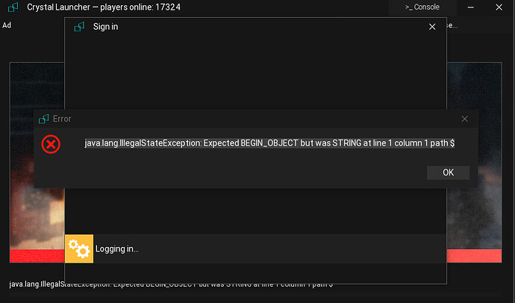
Task: Click the Crystal Launcher logo in main title bar
Action: pos(12,7)
